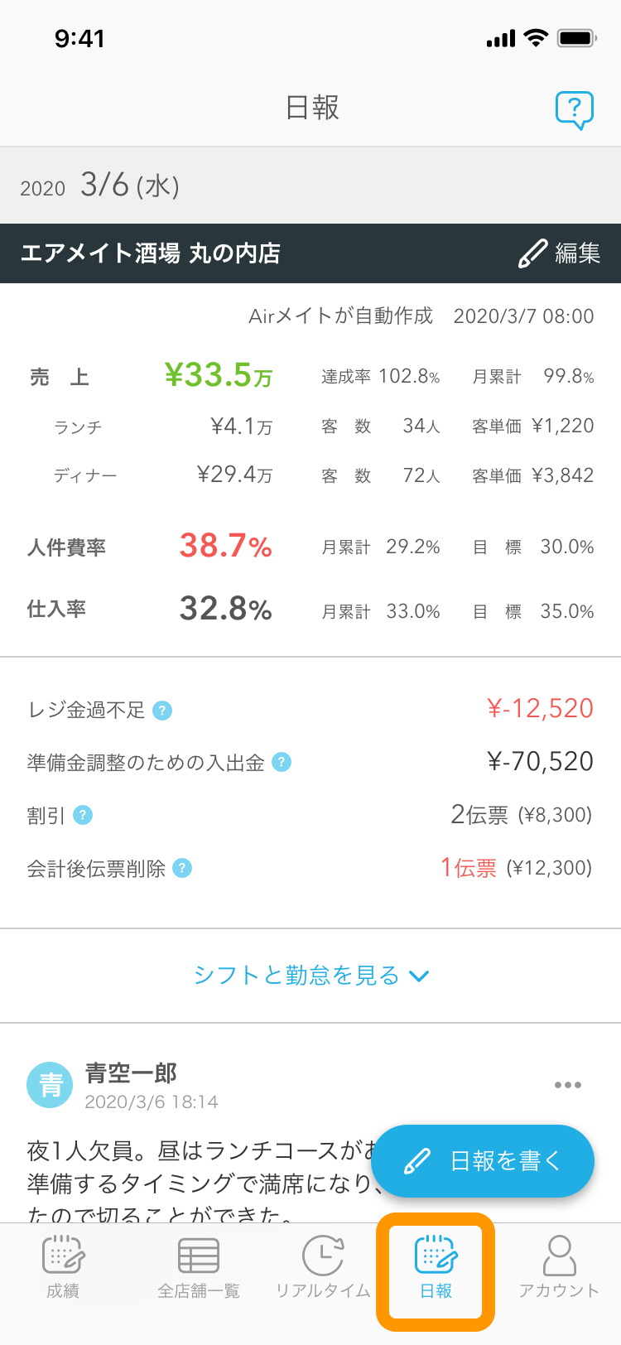Go to the リアルタイム tab
Screen dimensions: 621x1345
323,1266
